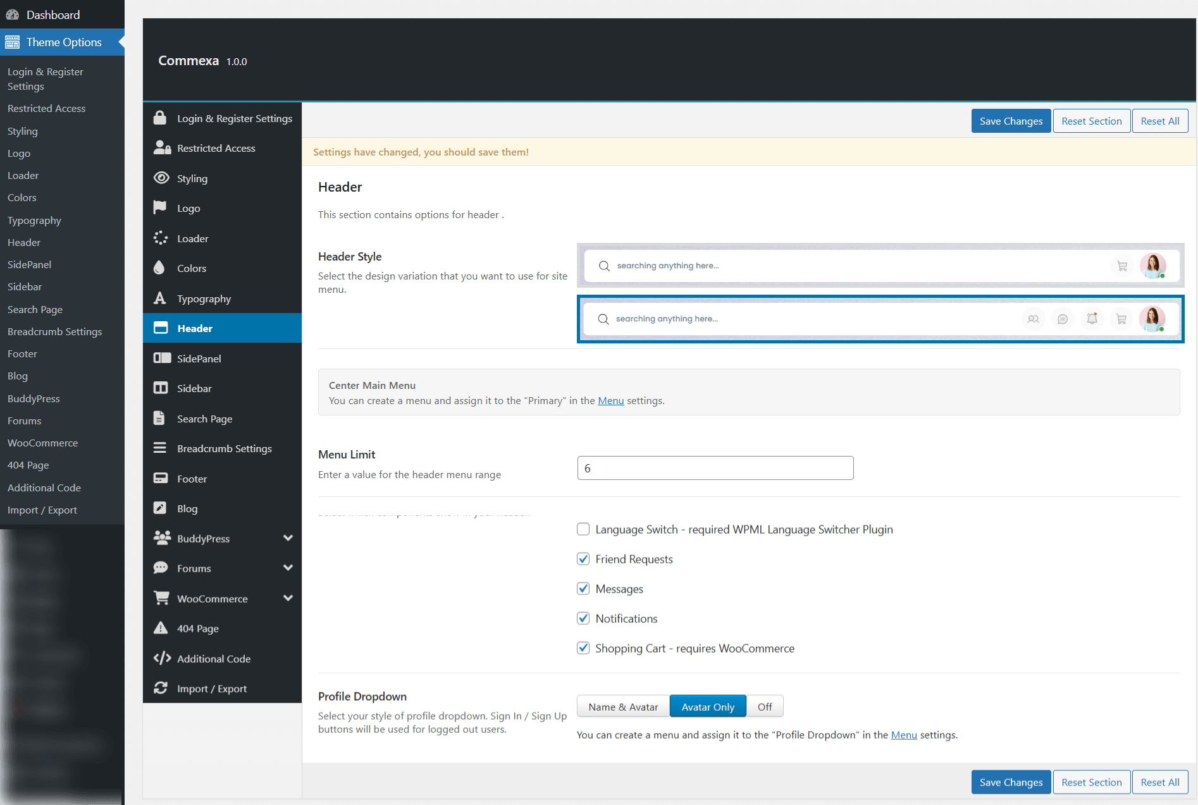The height and width of the screenshot is (805, 1198).
Task: Click the top Save Changes button
Action: pos(1010,121)
